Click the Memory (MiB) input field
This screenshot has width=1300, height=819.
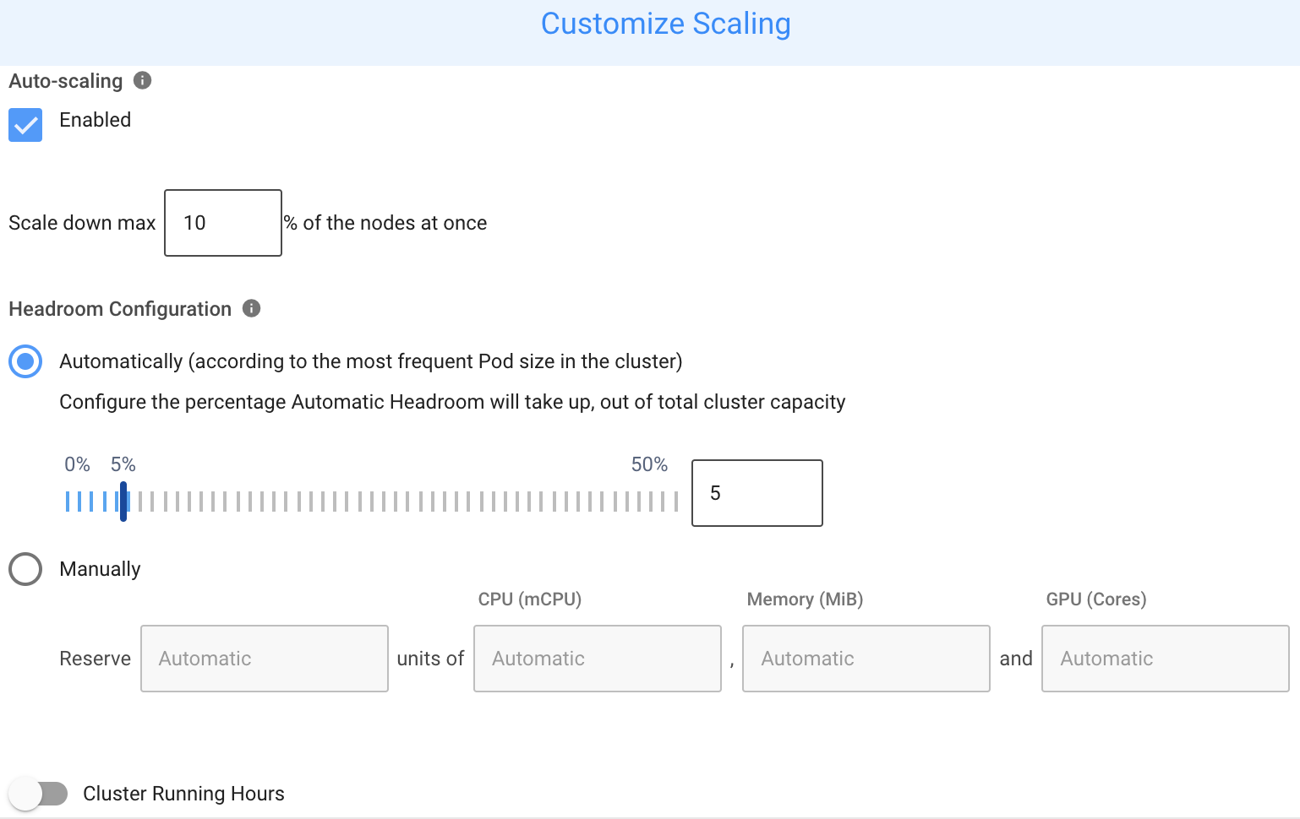tap(866, 659)
